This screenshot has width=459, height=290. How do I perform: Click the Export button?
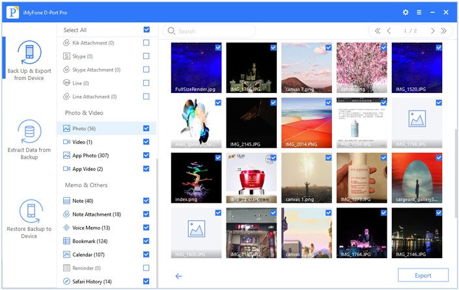tap(423, 276)
